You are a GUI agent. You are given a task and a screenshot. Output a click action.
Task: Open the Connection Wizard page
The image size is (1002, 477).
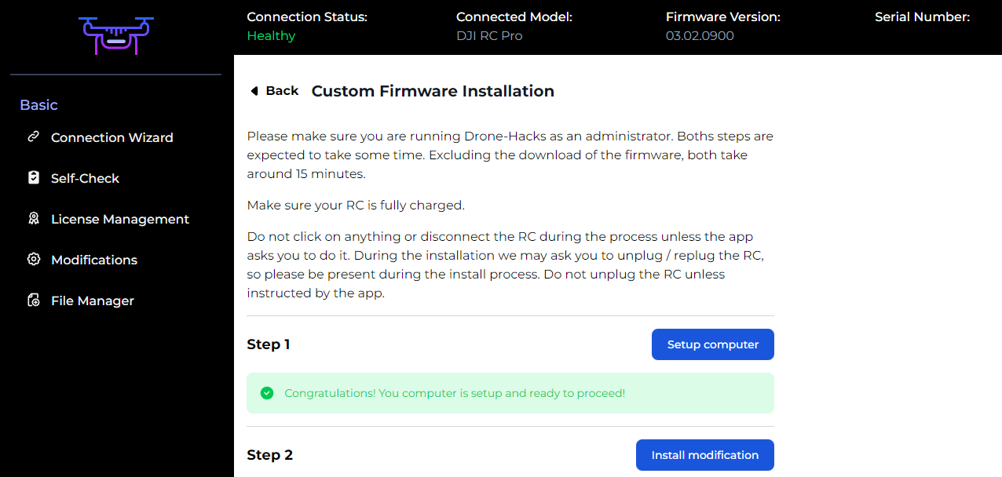(x=112, y=137)
